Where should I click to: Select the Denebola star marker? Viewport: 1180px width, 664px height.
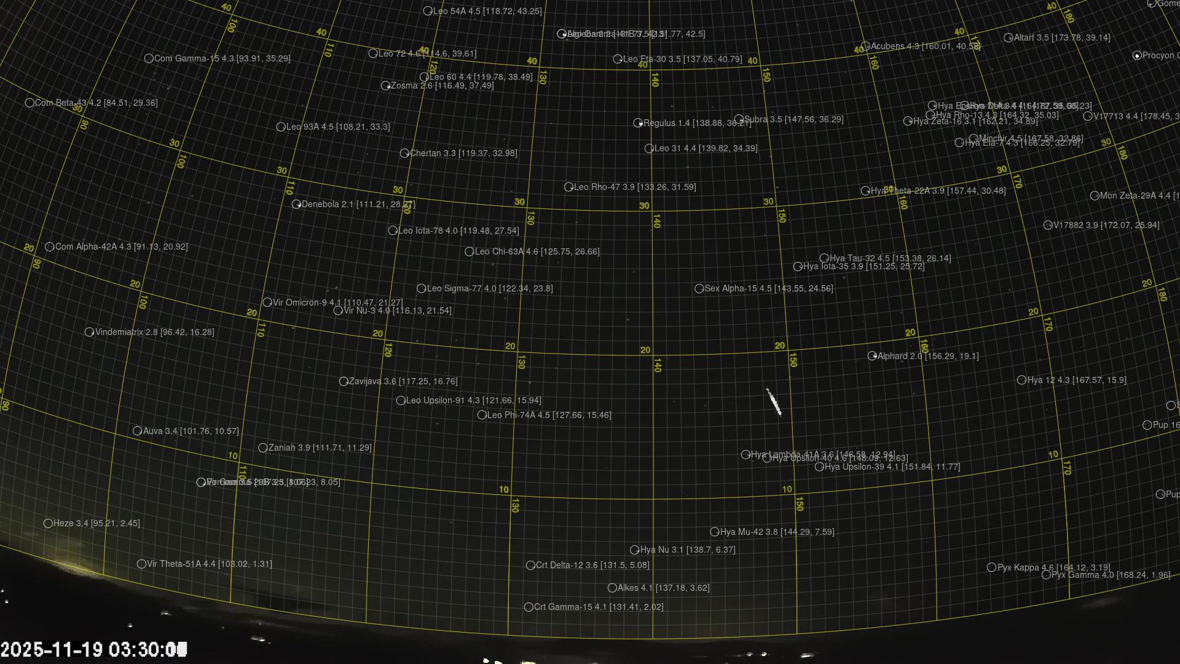point(296,204)
